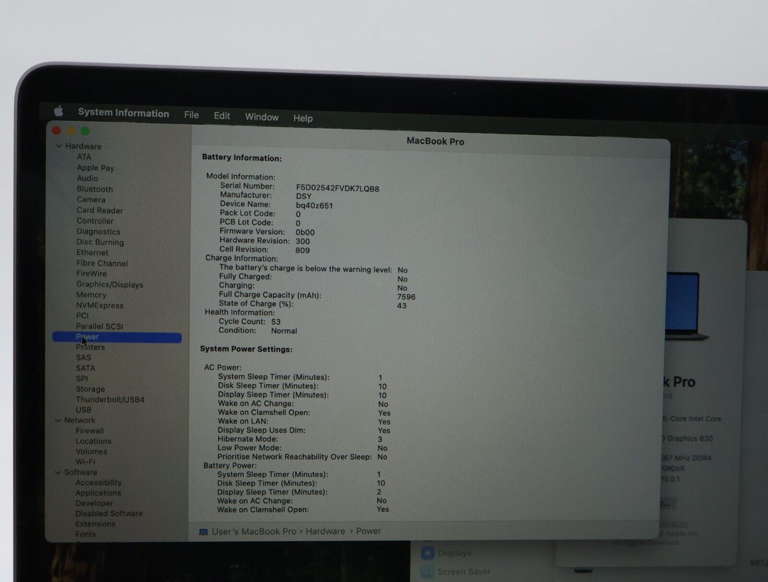Select Wi-Fi under Network
This screenshot has width=768, height=582.
click(85, 461)
